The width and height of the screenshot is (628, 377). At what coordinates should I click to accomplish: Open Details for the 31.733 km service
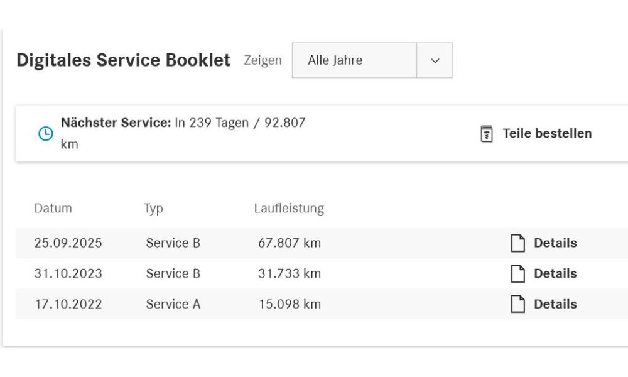click(x=555, y=273)
